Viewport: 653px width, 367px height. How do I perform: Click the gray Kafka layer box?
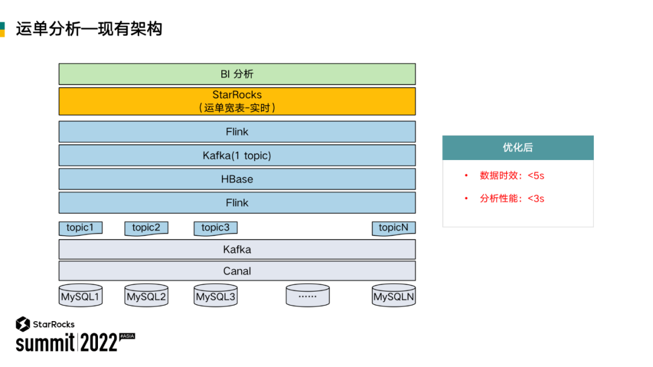(237, 249)
